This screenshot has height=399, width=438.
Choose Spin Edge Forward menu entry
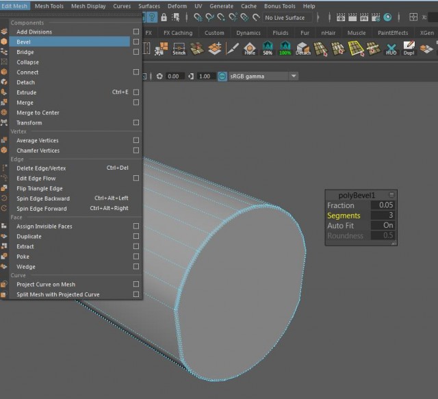tap(70, 209)
